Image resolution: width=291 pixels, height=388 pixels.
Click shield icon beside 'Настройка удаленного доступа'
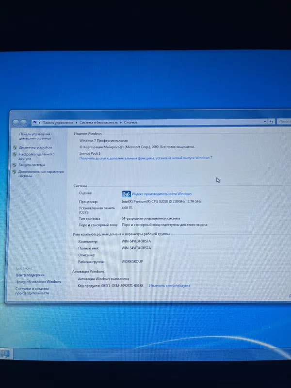(x=15, y=154)
